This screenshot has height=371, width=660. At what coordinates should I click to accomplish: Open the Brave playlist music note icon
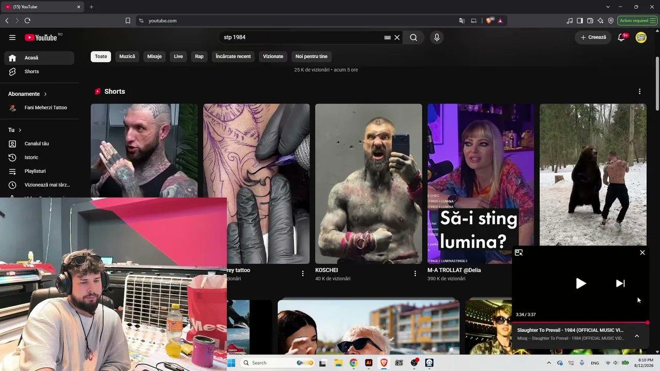click(569, 21)
